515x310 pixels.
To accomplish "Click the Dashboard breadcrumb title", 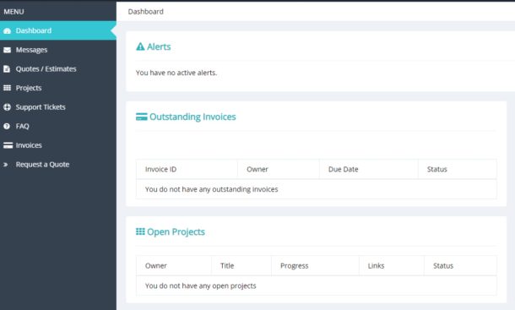I will pyautogui.click(x=145, y=12).
